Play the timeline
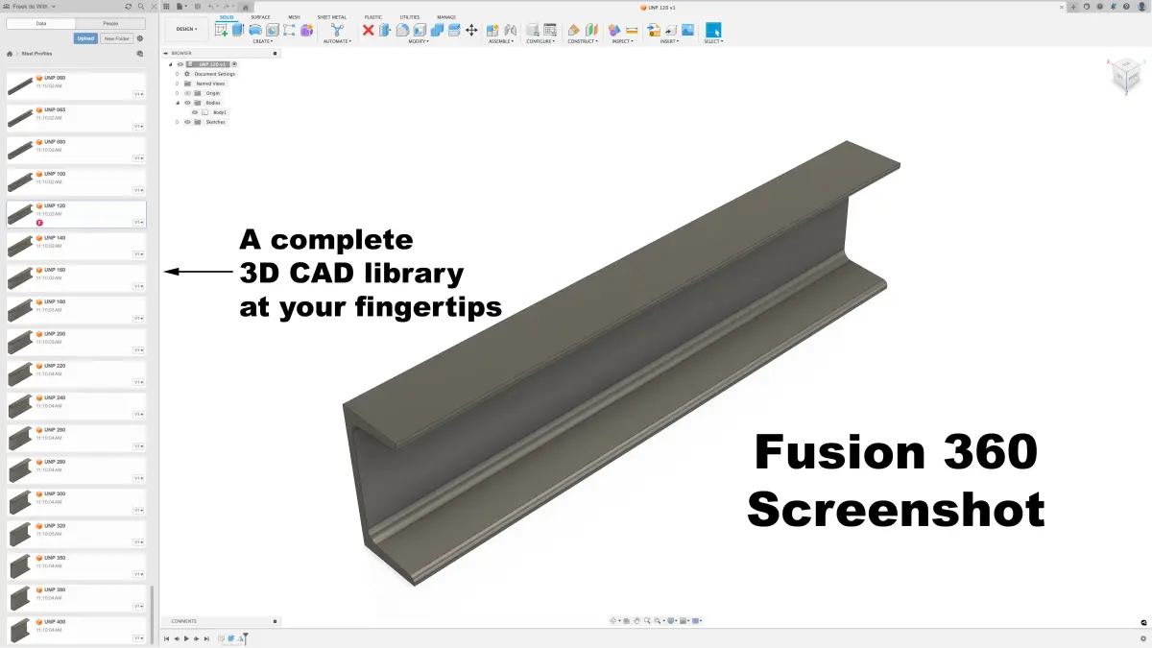The width and height of the screenshot is (1152, 648). click(186, 638)
